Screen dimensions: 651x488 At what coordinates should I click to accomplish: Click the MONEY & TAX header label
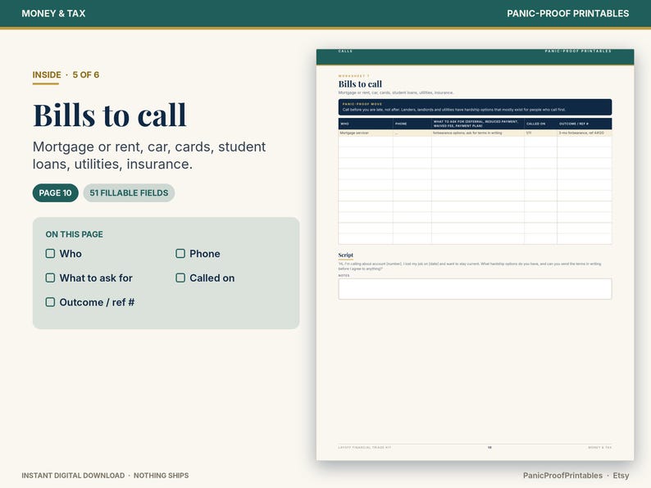click(53, 13)
